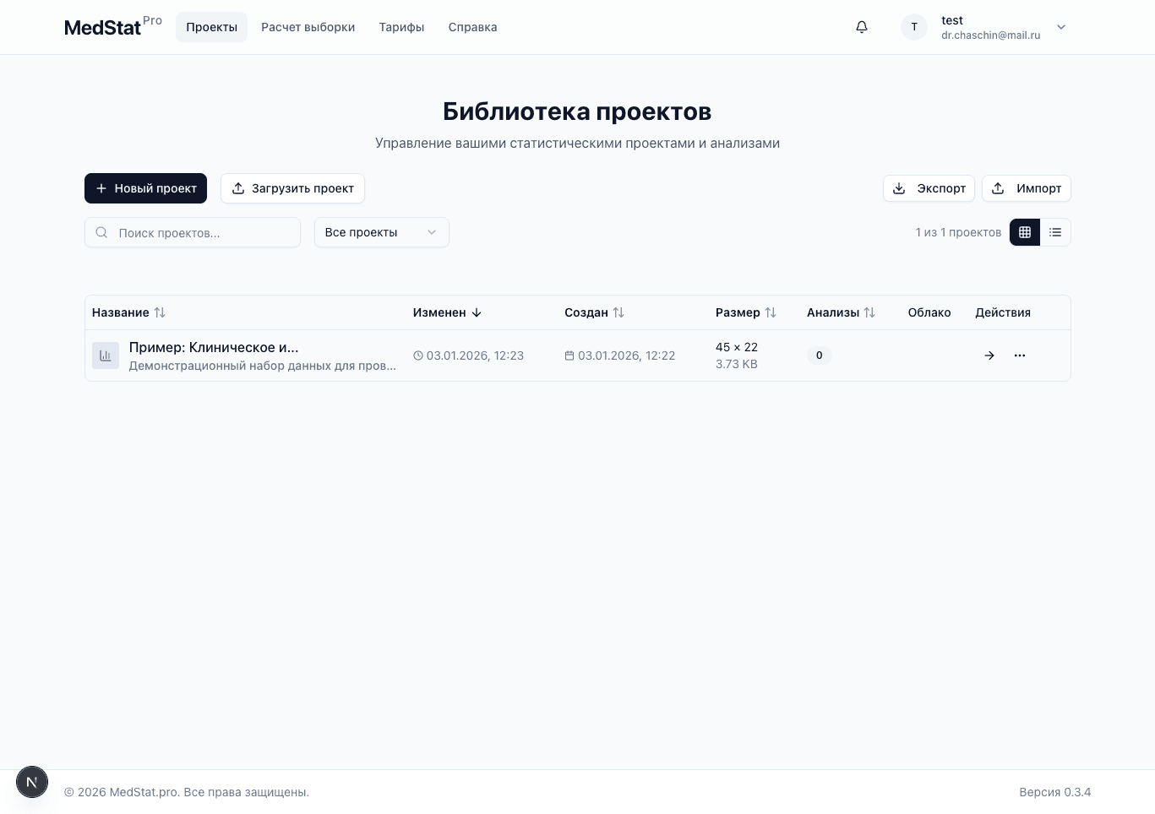Click the Библиотека проектов heading
This screenshot has width=1155, height=814.
[577, 111]
